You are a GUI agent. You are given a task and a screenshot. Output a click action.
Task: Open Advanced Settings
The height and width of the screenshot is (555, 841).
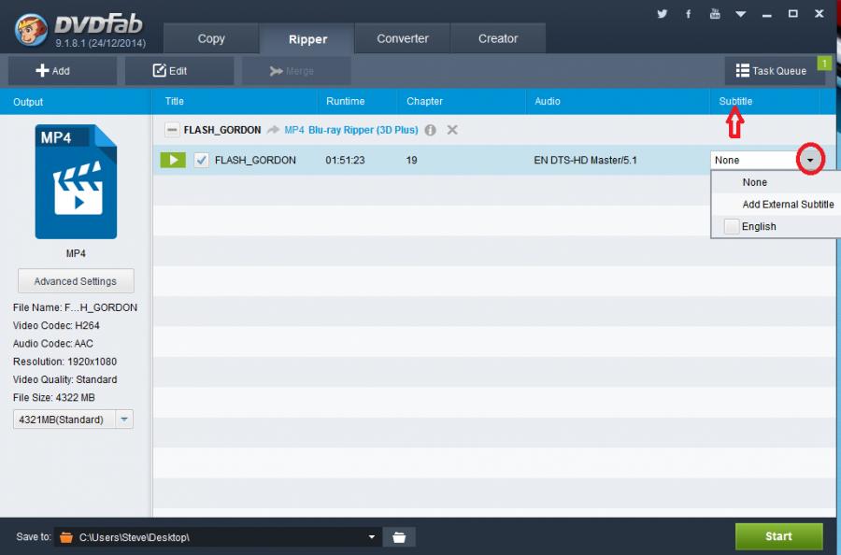(76, 281)
